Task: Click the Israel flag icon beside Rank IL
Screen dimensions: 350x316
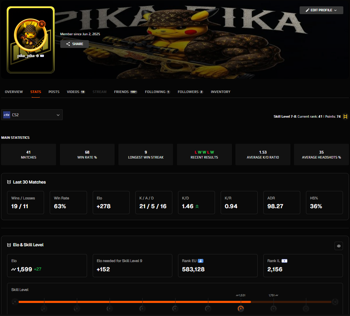Action: click(x=284, y=261)
